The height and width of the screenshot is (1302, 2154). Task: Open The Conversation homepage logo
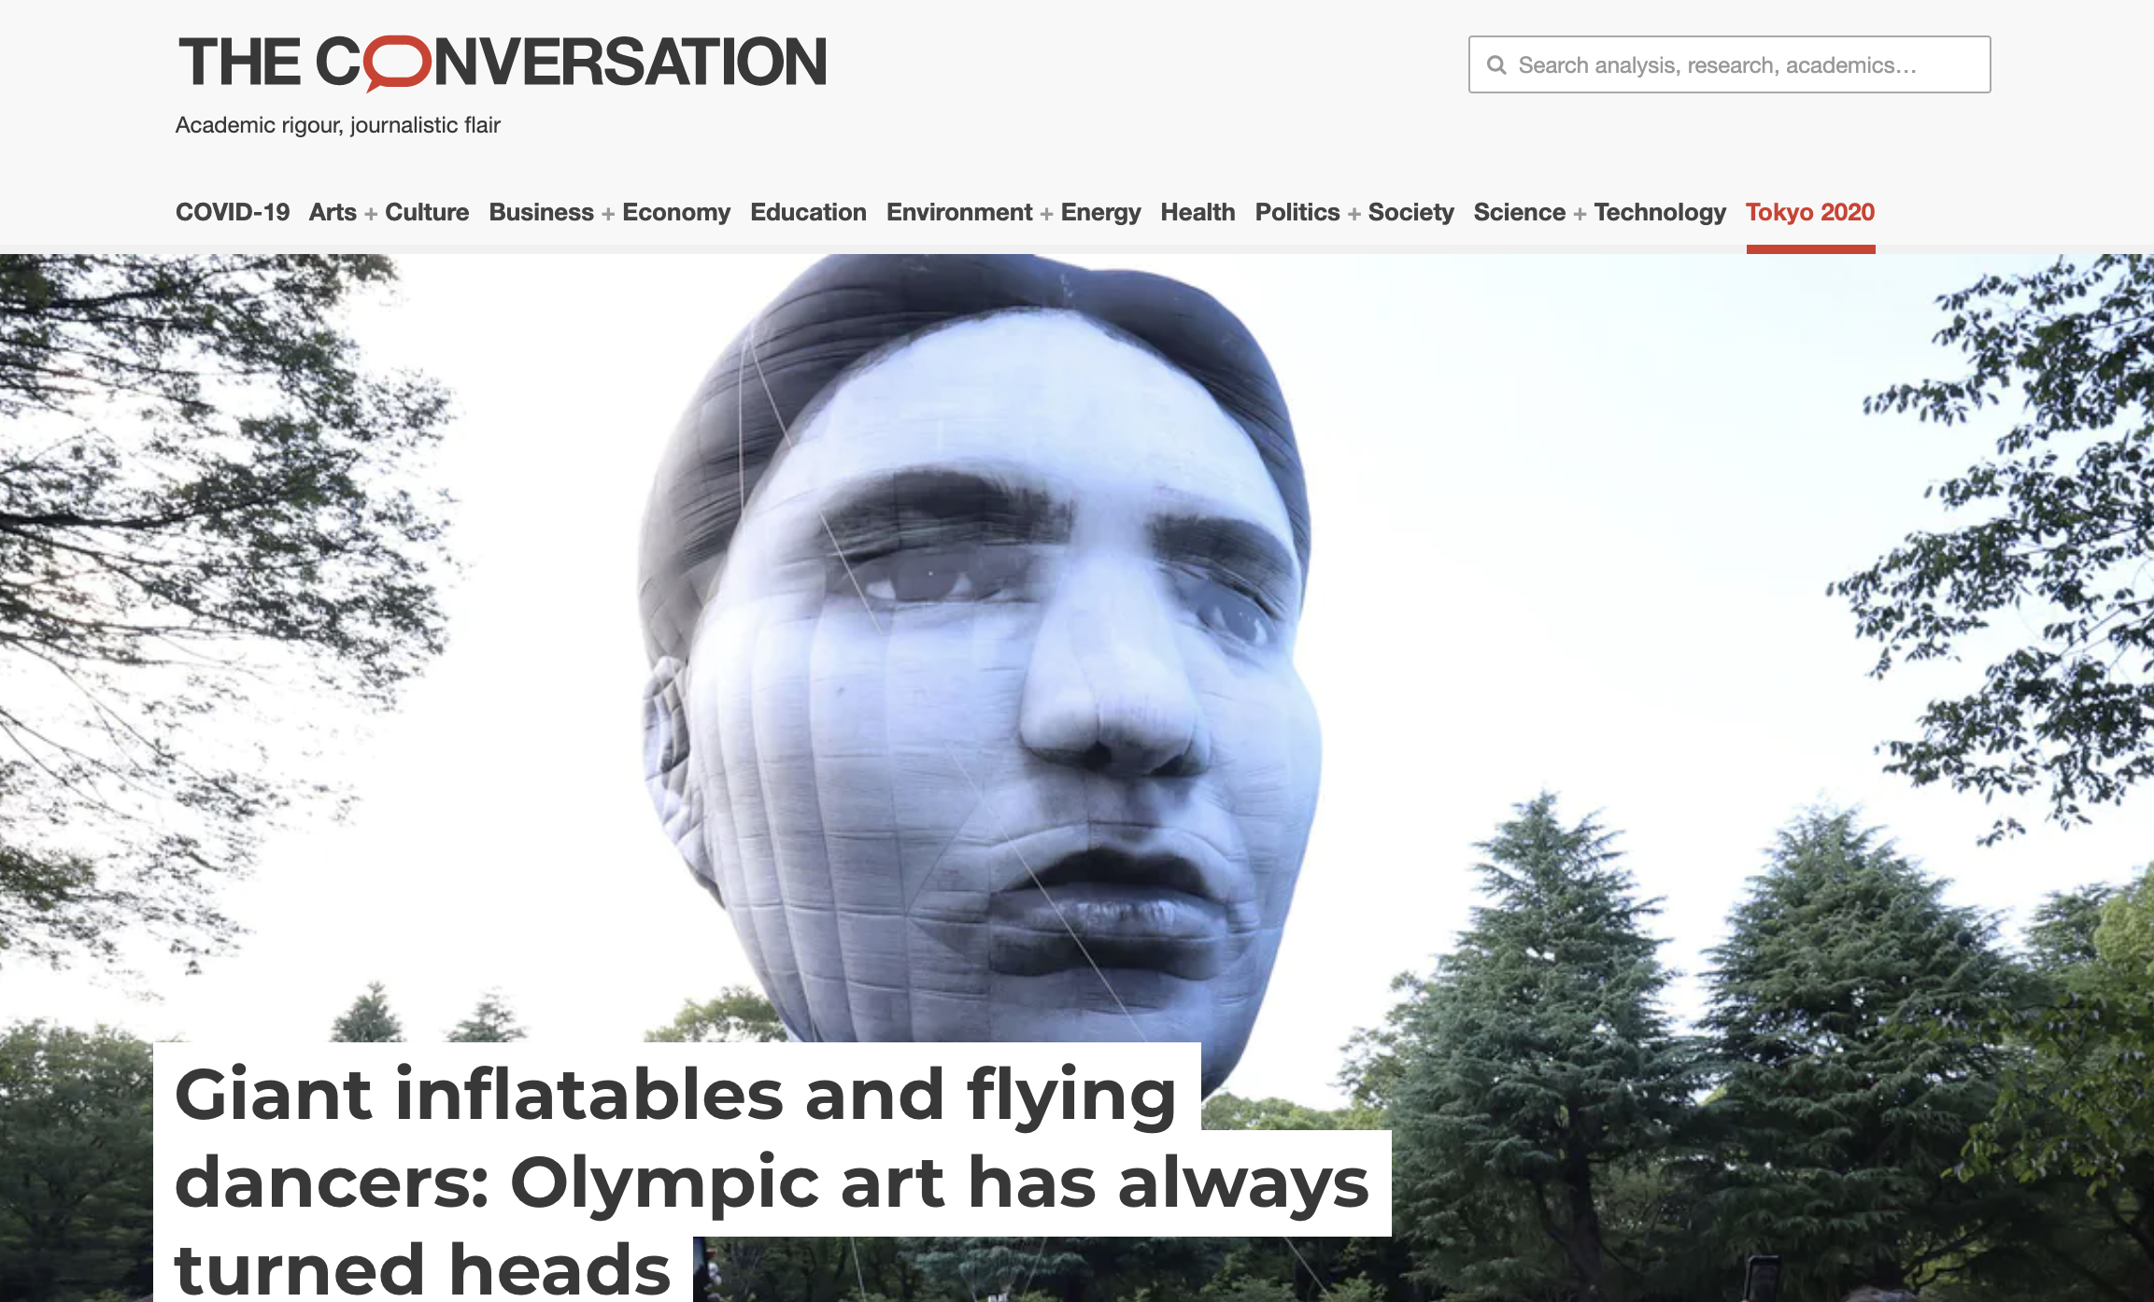coord(503,63)
